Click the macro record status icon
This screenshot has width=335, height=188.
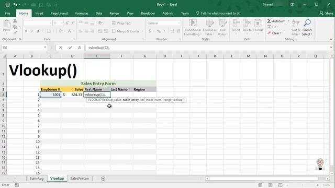coord(17,185)
